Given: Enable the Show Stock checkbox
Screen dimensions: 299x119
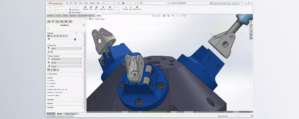Looking at the screenshot, I should [x=48, y=74].
